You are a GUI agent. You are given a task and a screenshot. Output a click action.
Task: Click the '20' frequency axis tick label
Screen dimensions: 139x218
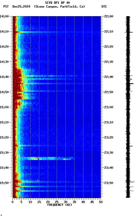click(48, 202)
